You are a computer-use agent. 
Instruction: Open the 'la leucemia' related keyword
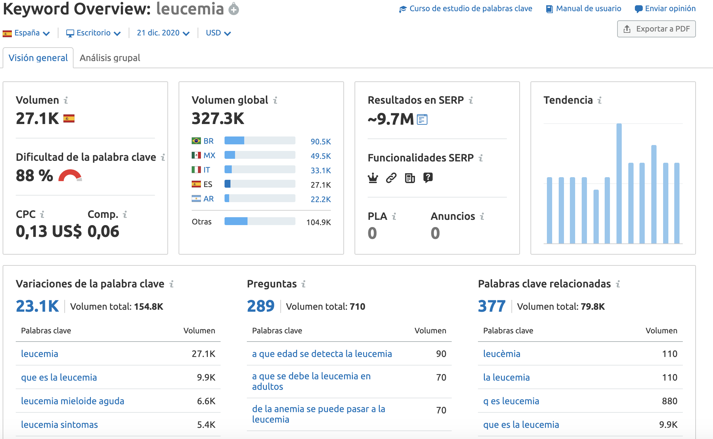[x=507, y=377]
